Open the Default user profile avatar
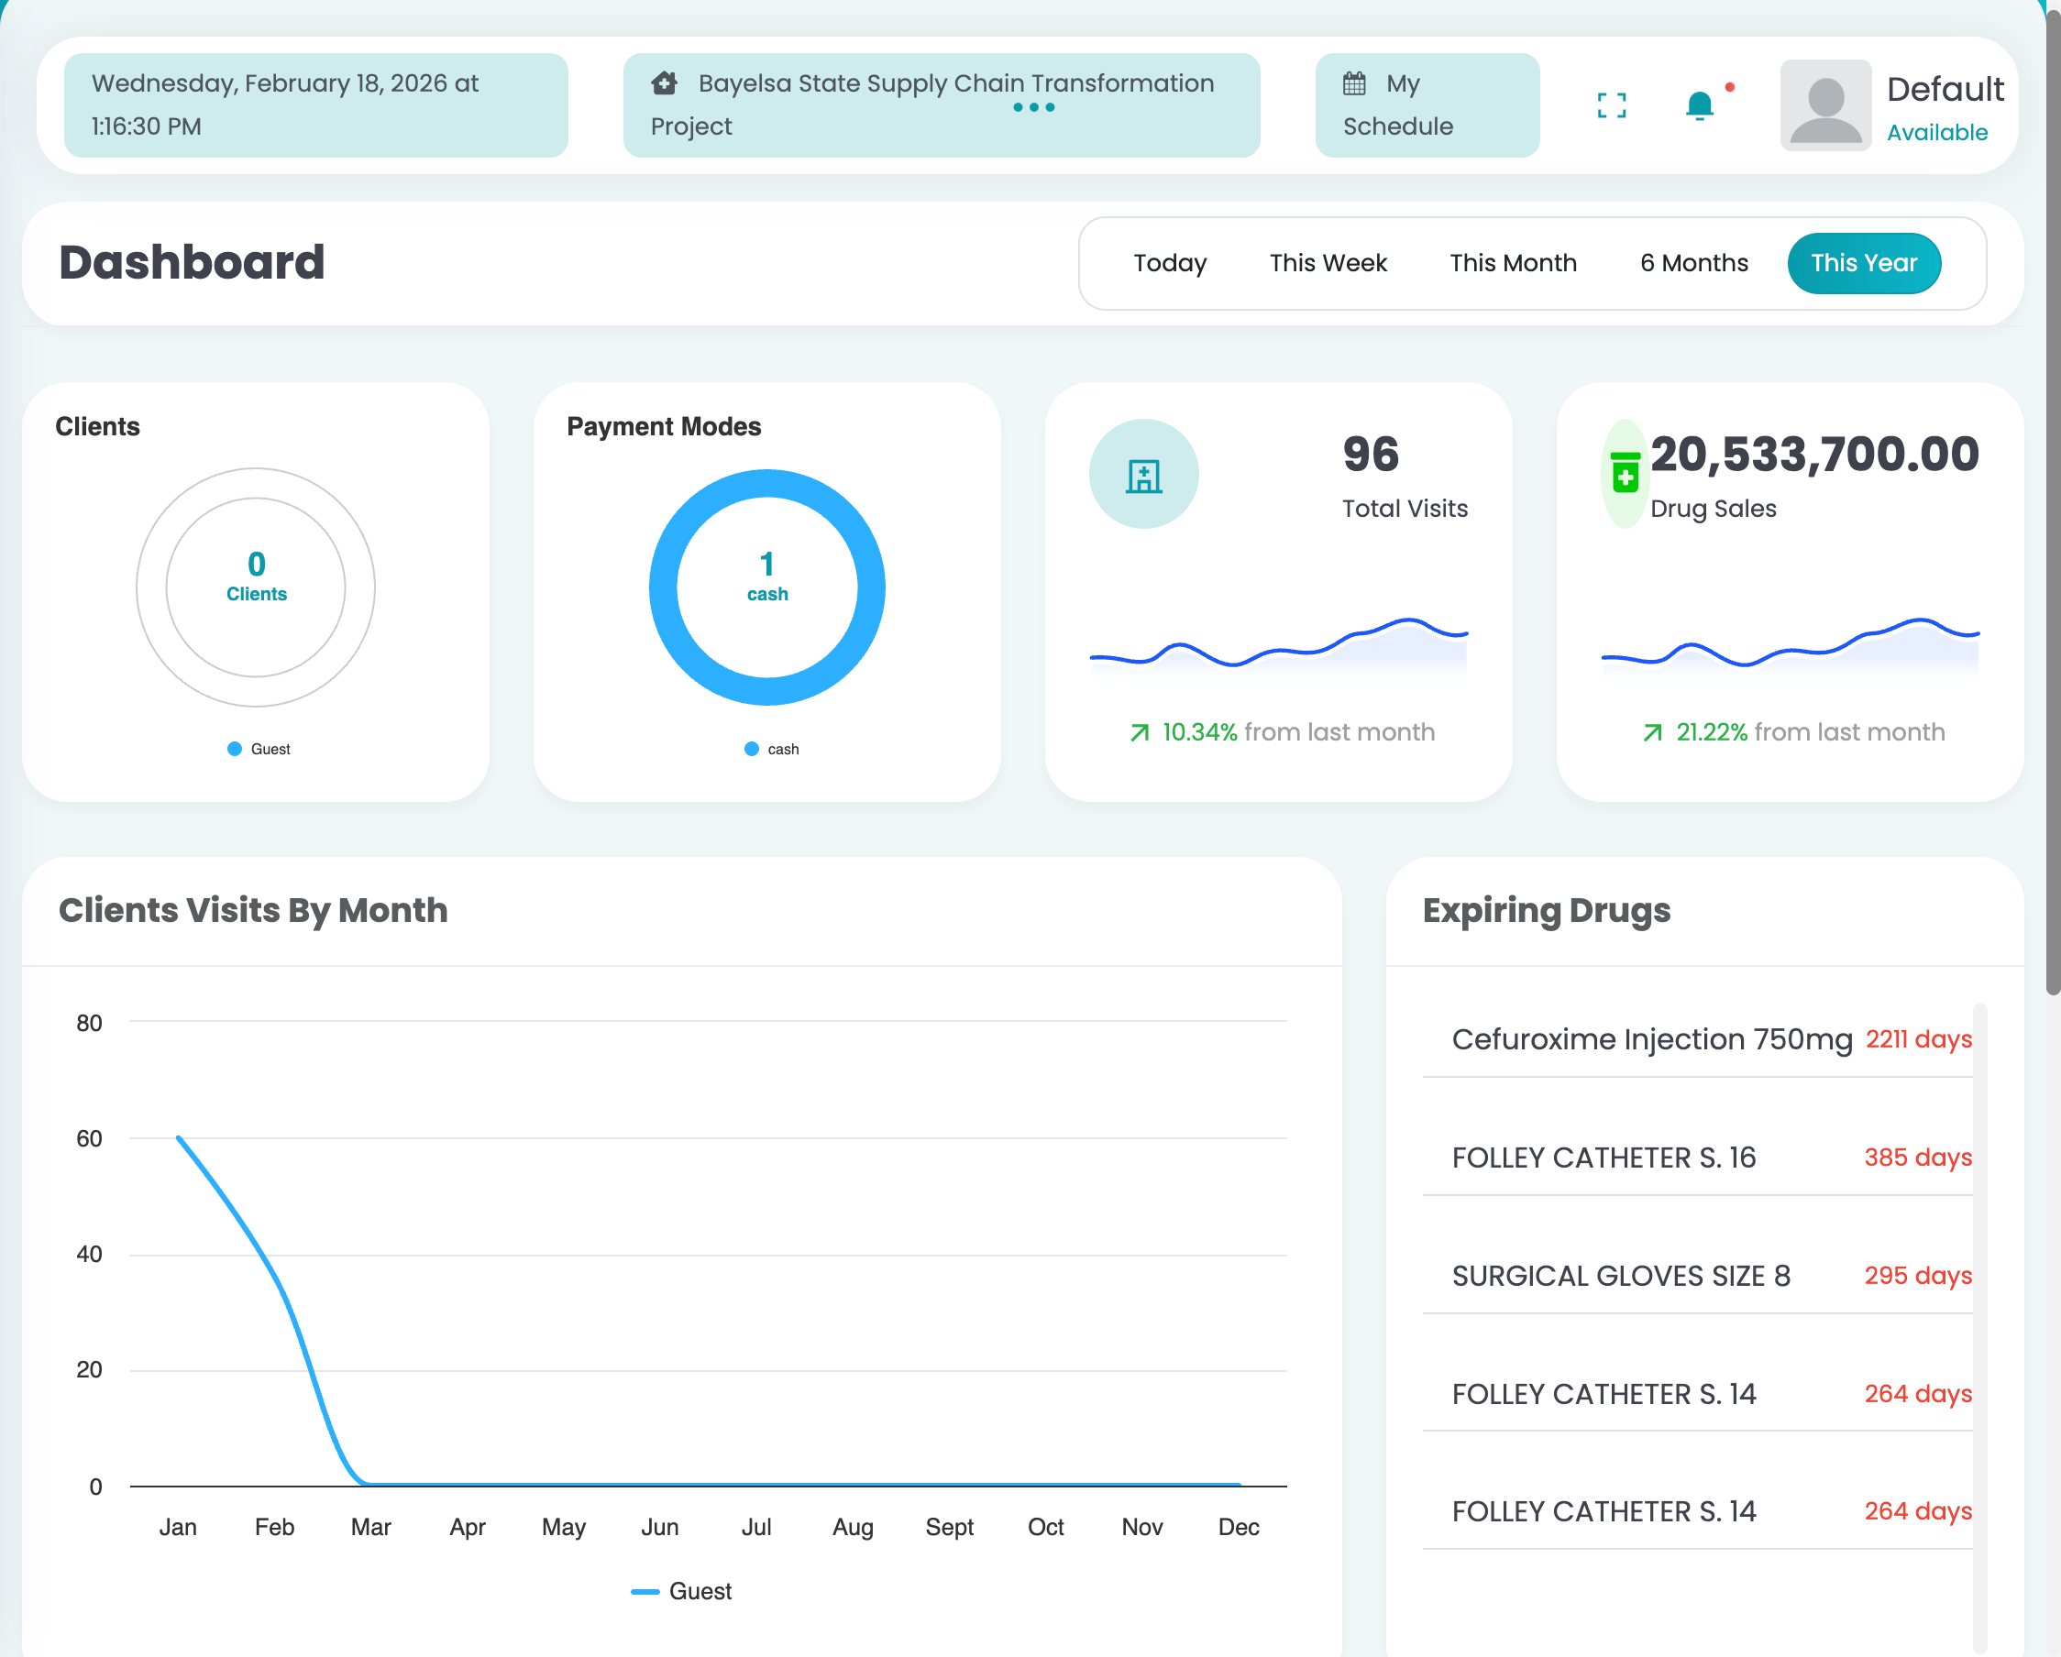2061x1657 pixels. (1826, 105)
